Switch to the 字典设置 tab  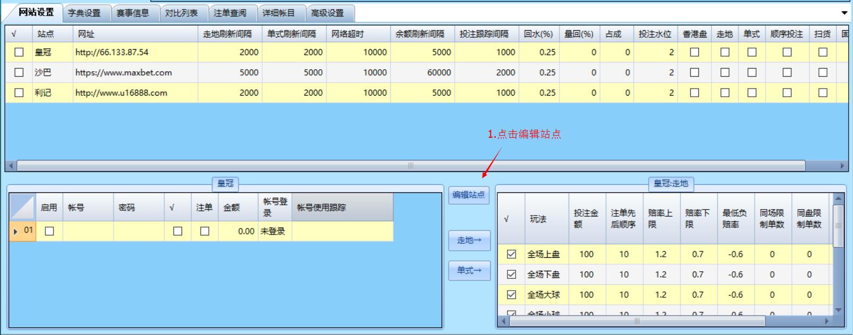(x=84, y=13)
